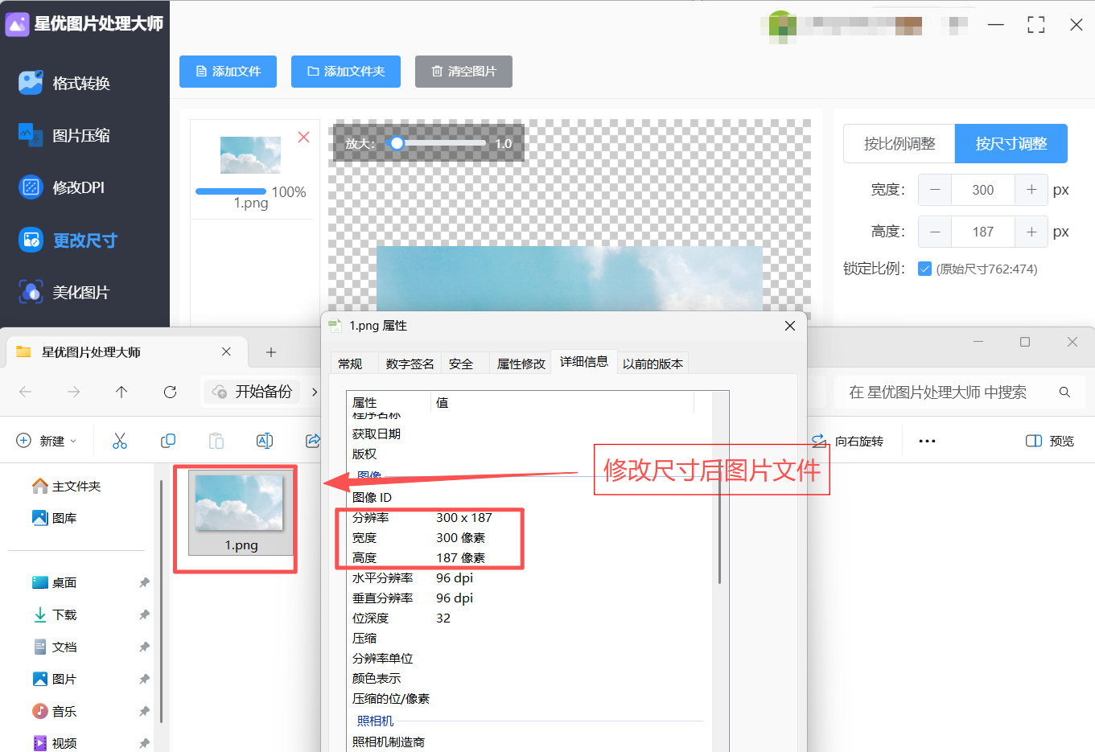Screen dimensions: 1095x752
Task: Click the 清空图片 button
Action: [463, 72]
